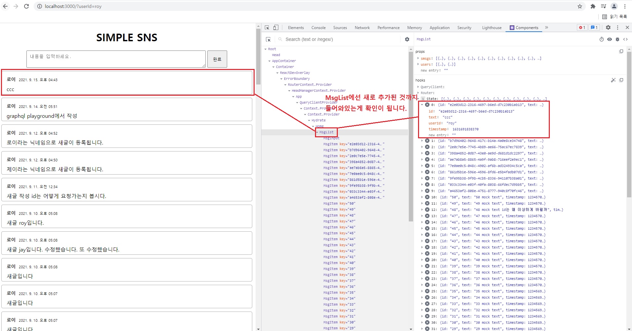The image size is (632, 331).
Task: Open React DevTools view settings gear
Action: [x=407, y=39]
